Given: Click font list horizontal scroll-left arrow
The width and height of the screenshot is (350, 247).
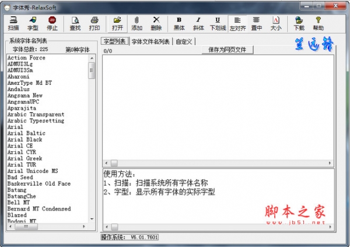Looking at the screenshot, I should tap(10, 227).
